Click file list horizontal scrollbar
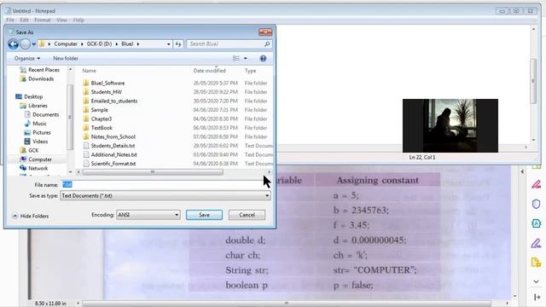 pyautogui.click(x=153, y=172)
